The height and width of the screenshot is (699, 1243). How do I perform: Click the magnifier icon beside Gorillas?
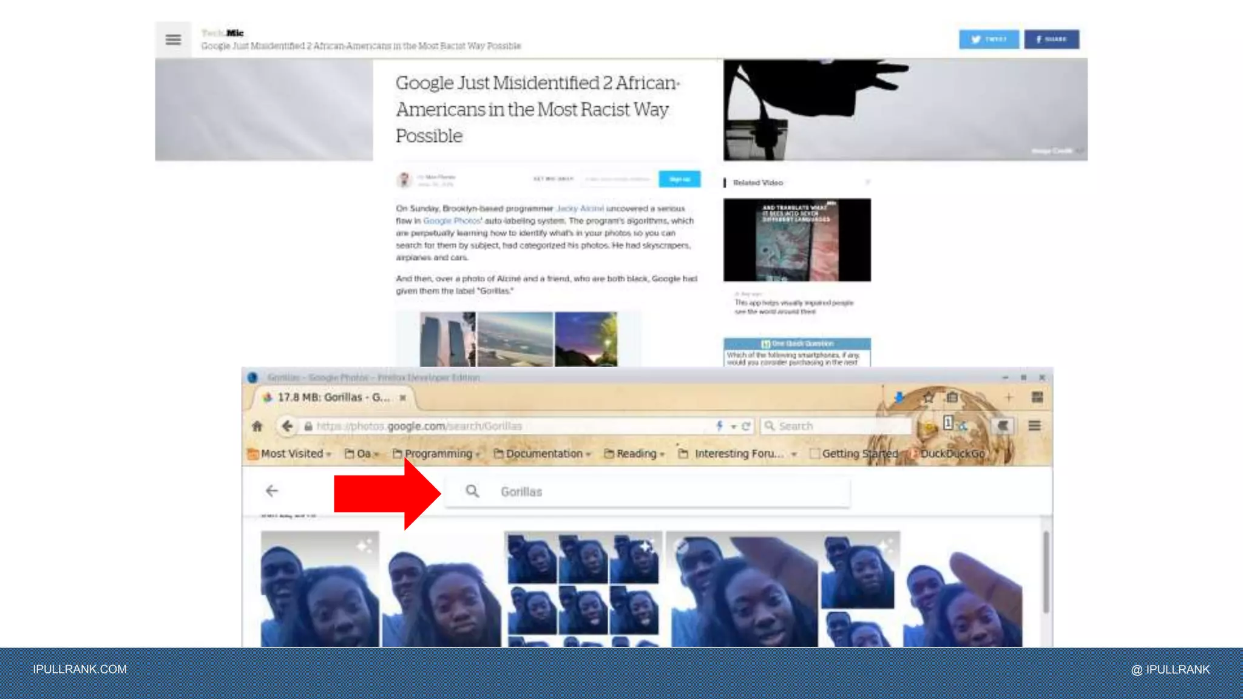point(472,491)
